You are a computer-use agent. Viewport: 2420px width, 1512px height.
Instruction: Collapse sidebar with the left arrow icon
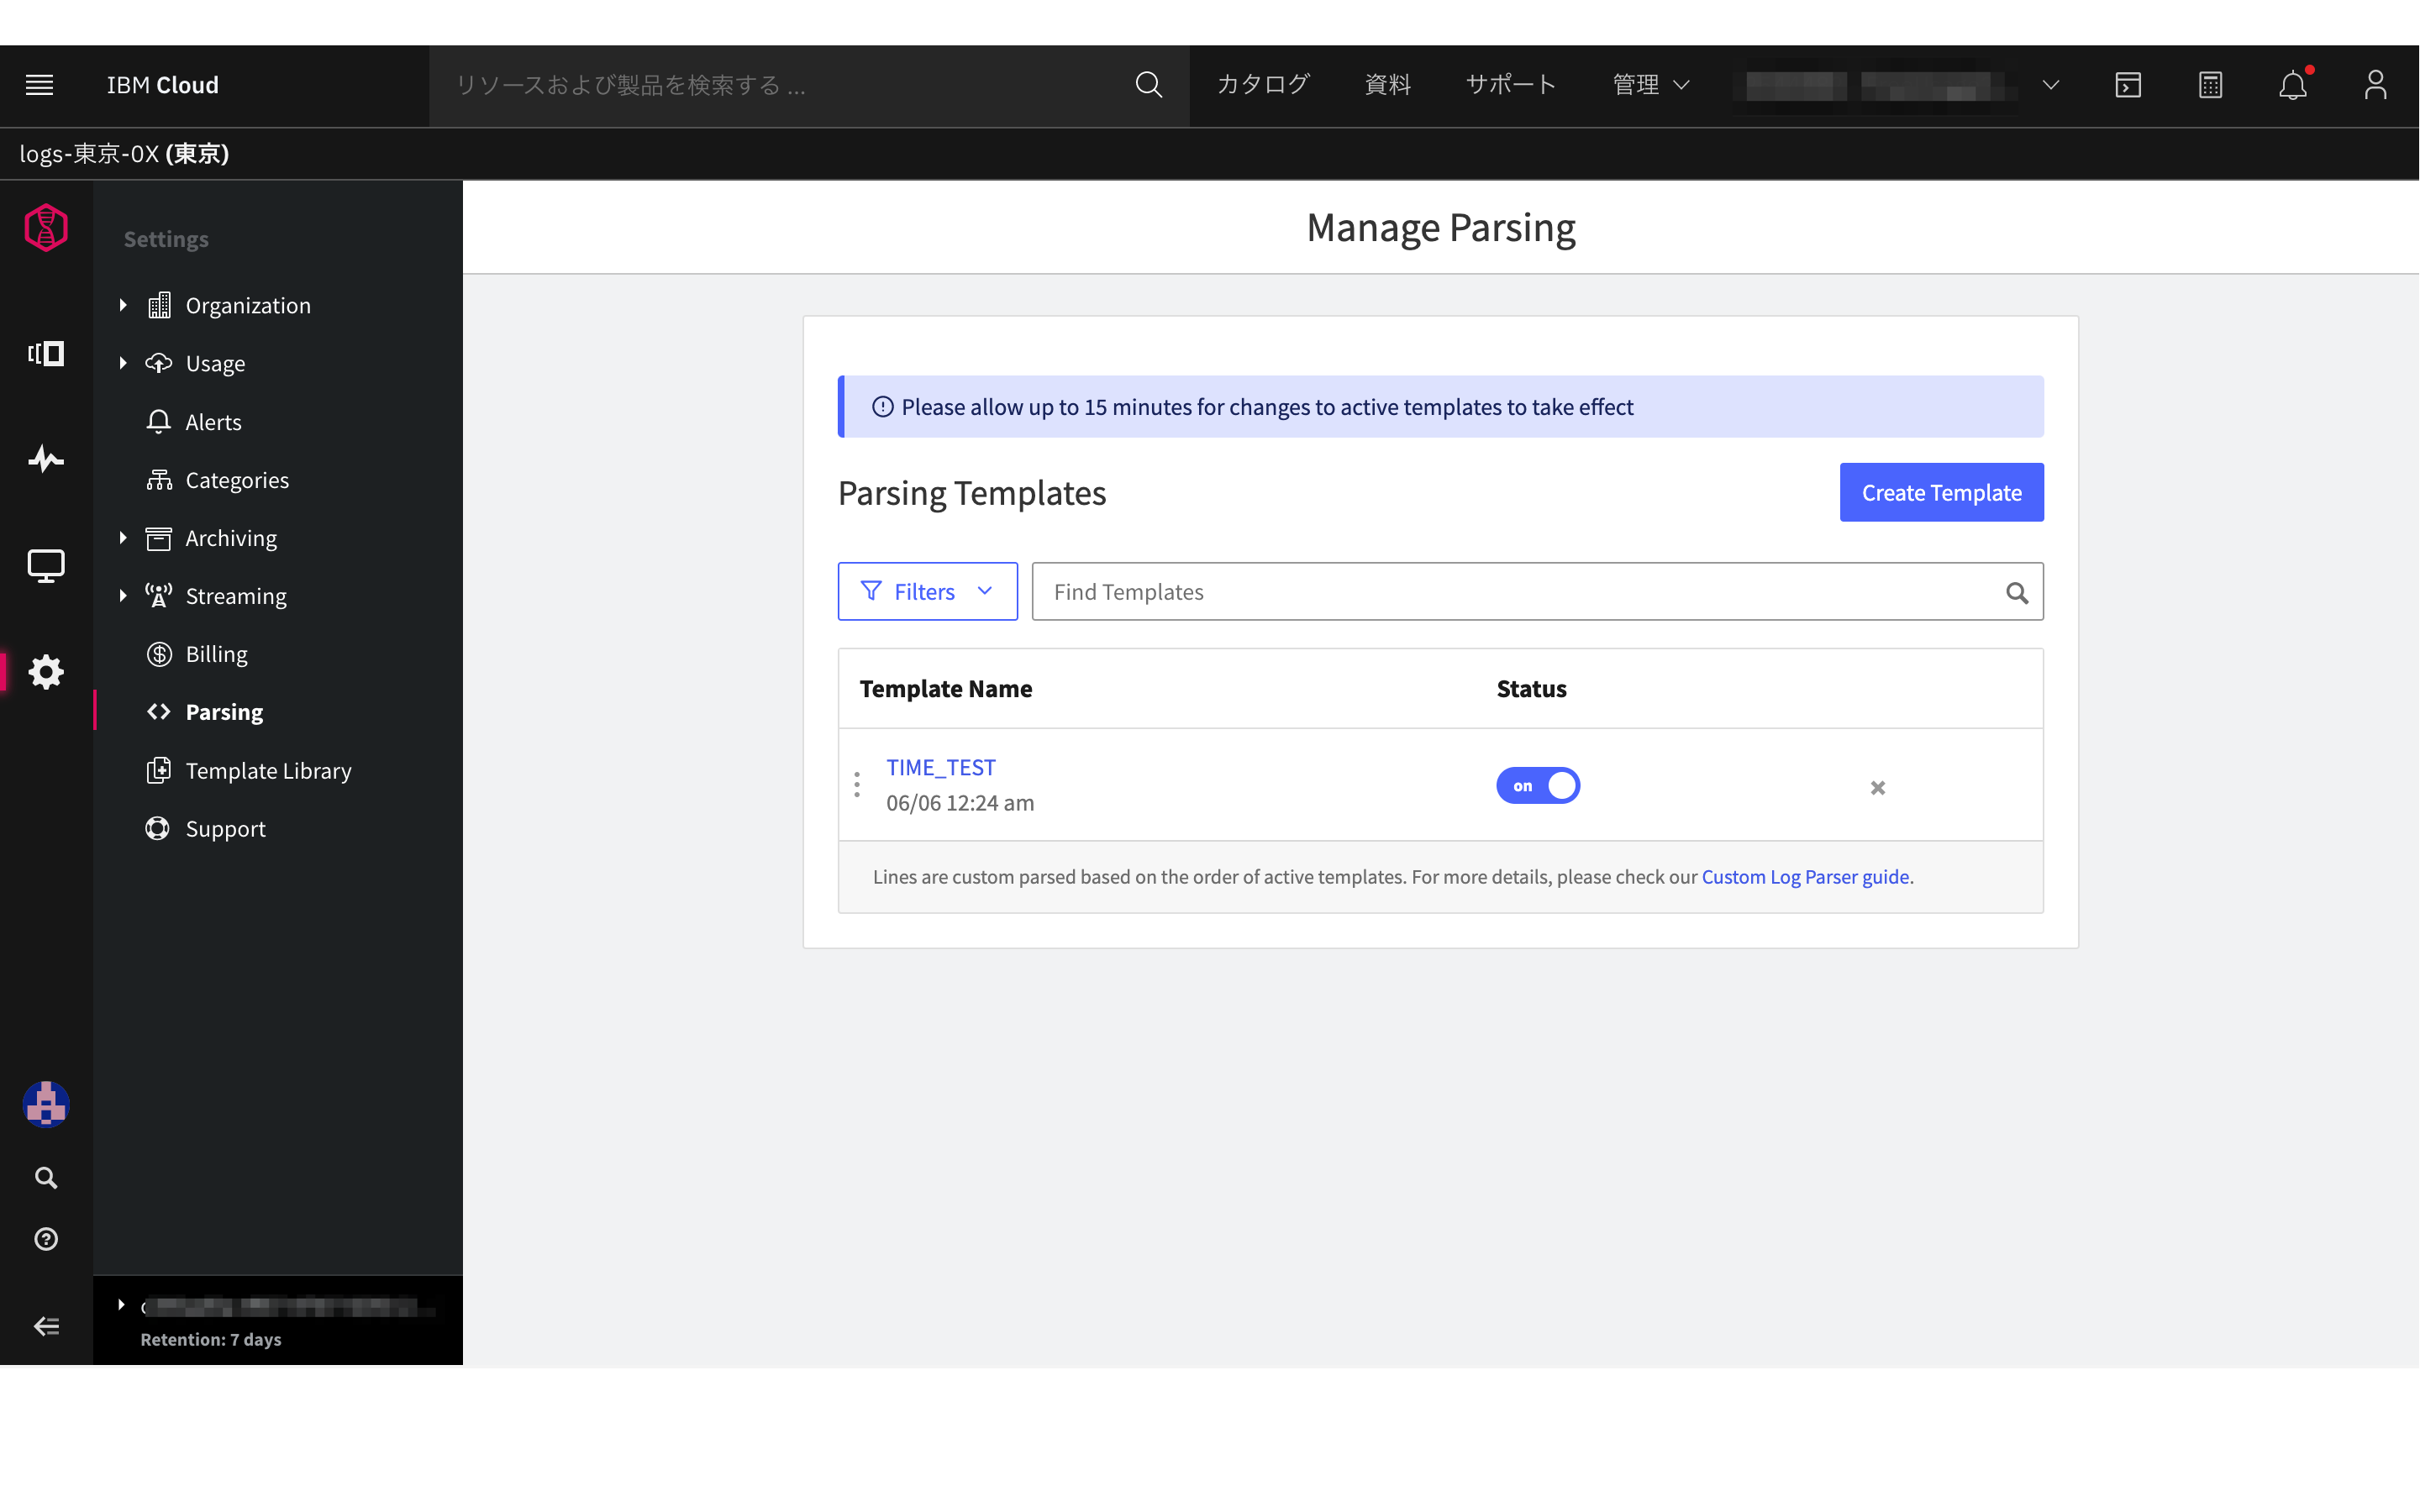pos(46,1326)
